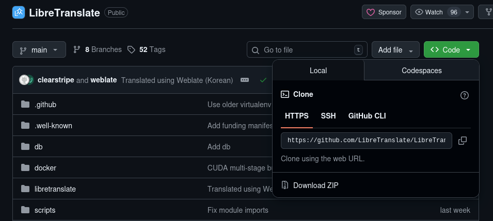Screen dimensions: 493x221
Task: Open the docker folder
Action: click(x=45, y=168)
